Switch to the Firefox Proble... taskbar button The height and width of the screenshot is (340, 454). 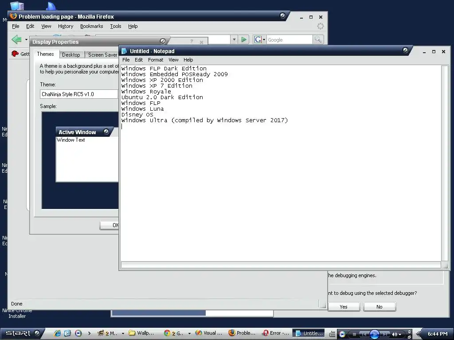tap(243, 333)
